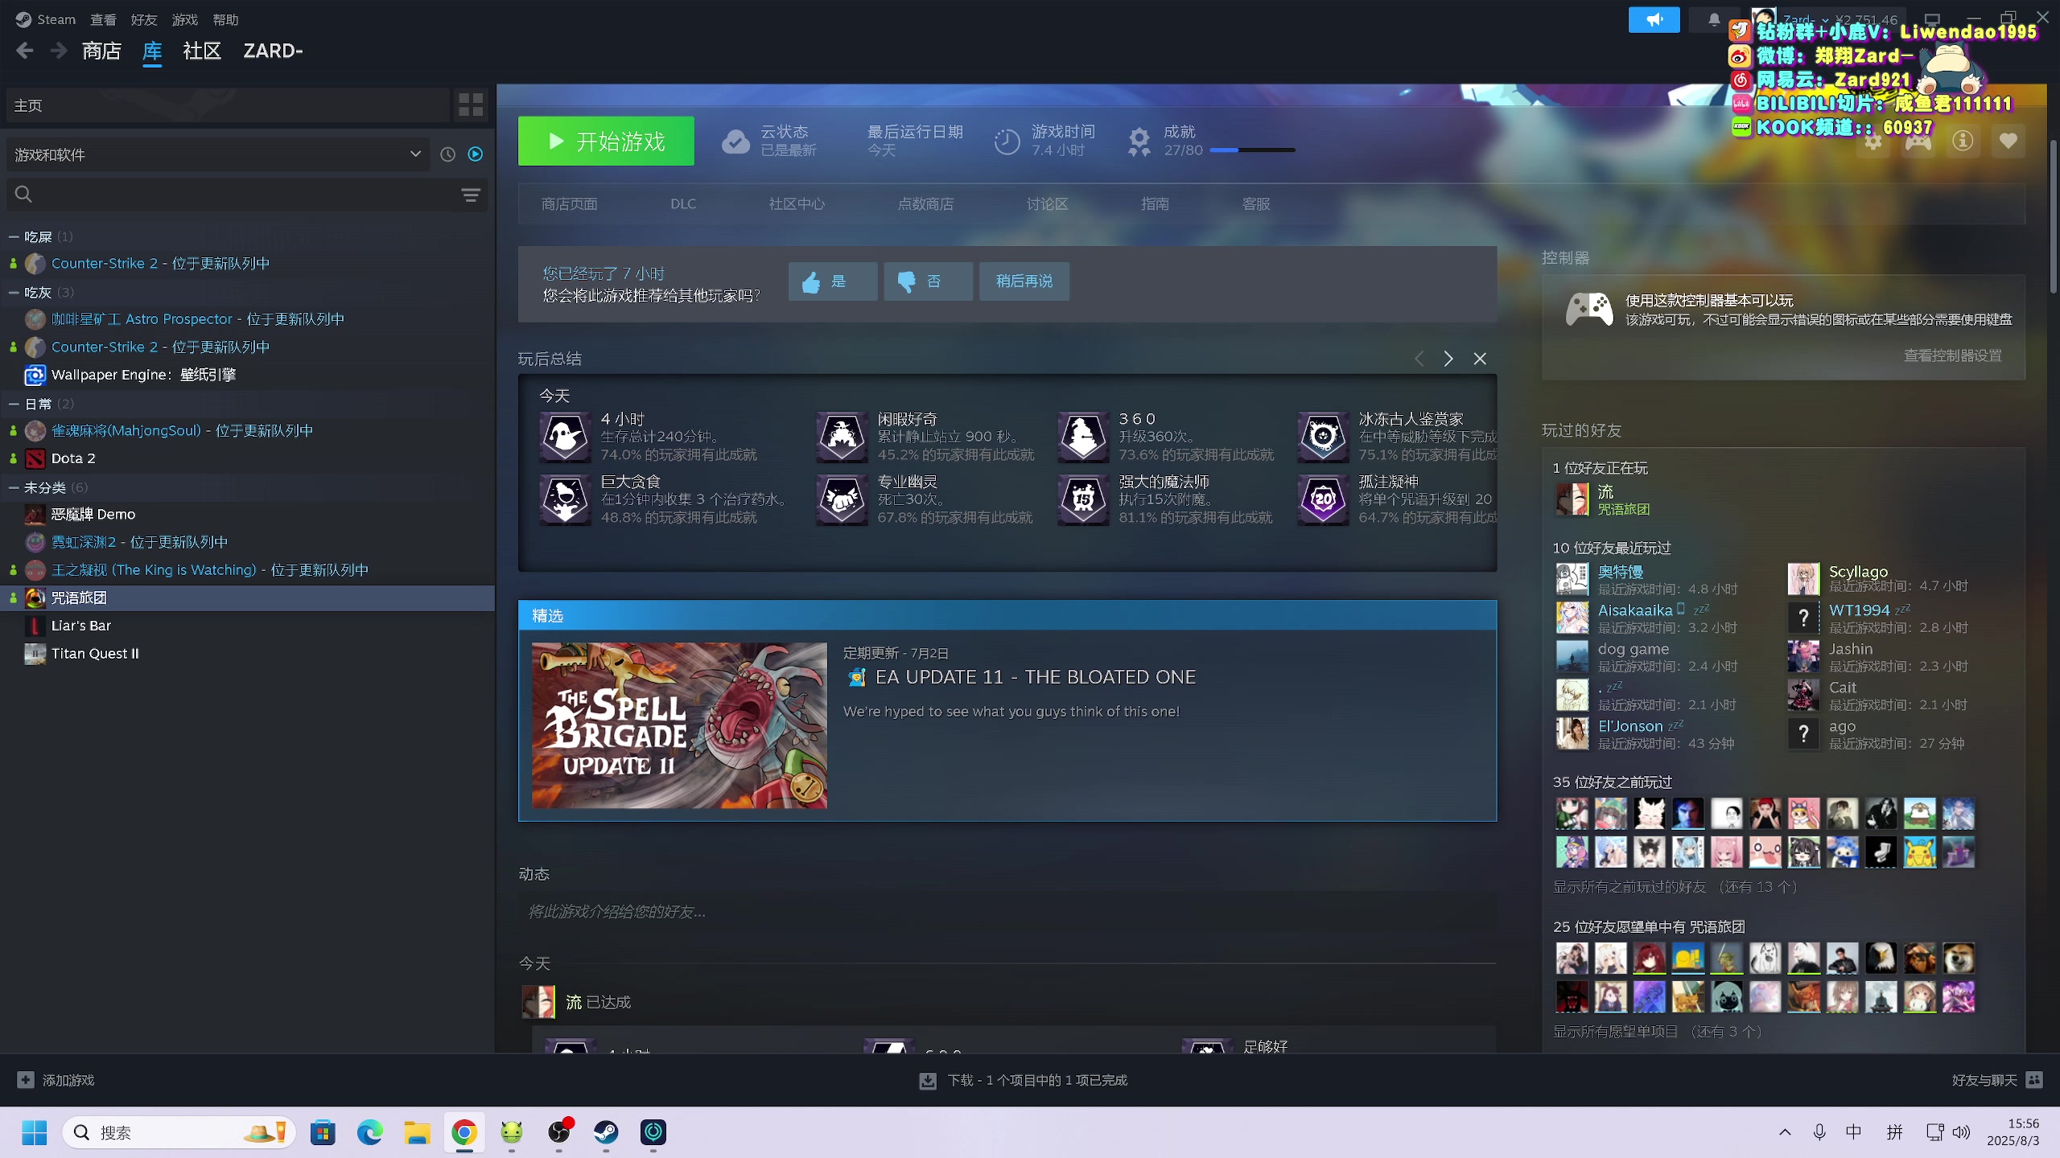Open game information icon
Screen dimensions: 2060x1158
pos(1963,142)
